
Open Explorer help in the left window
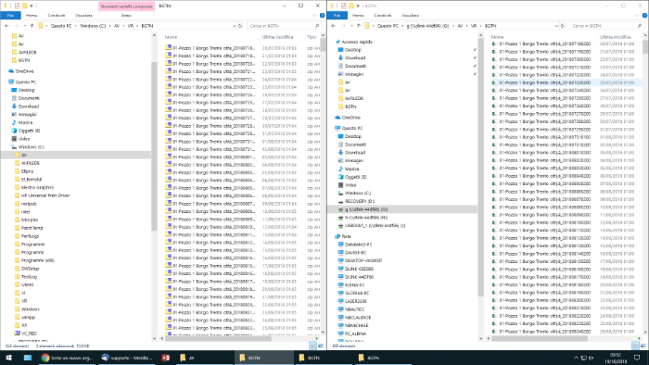pyautogui.click(x=322, y=16)
